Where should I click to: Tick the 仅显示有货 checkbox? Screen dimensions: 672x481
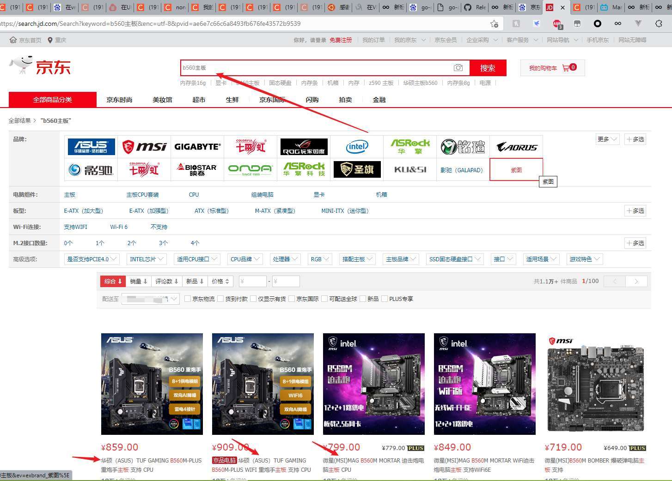(x=253, y=299)
